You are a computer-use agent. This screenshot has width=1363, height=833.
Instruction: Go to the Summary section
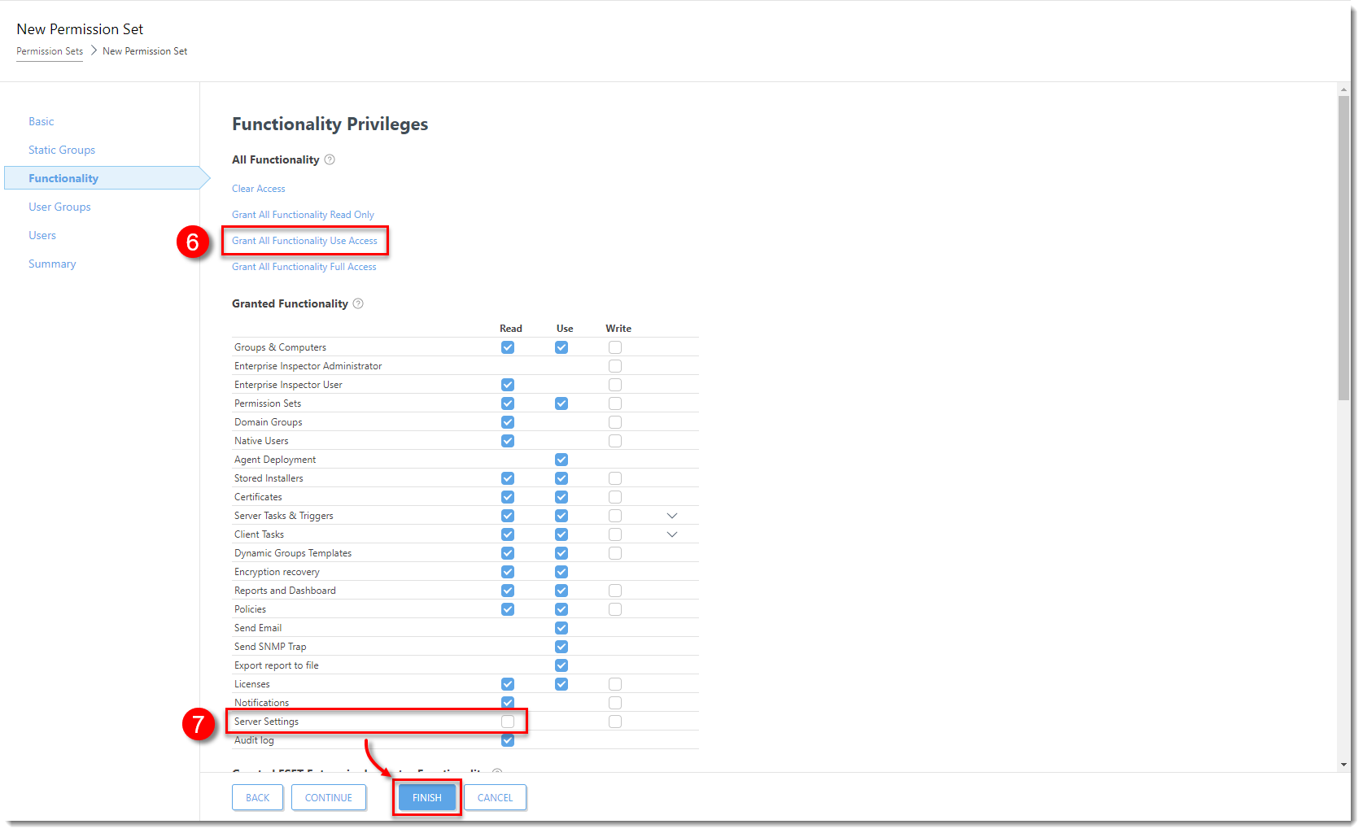click(52, 264)
